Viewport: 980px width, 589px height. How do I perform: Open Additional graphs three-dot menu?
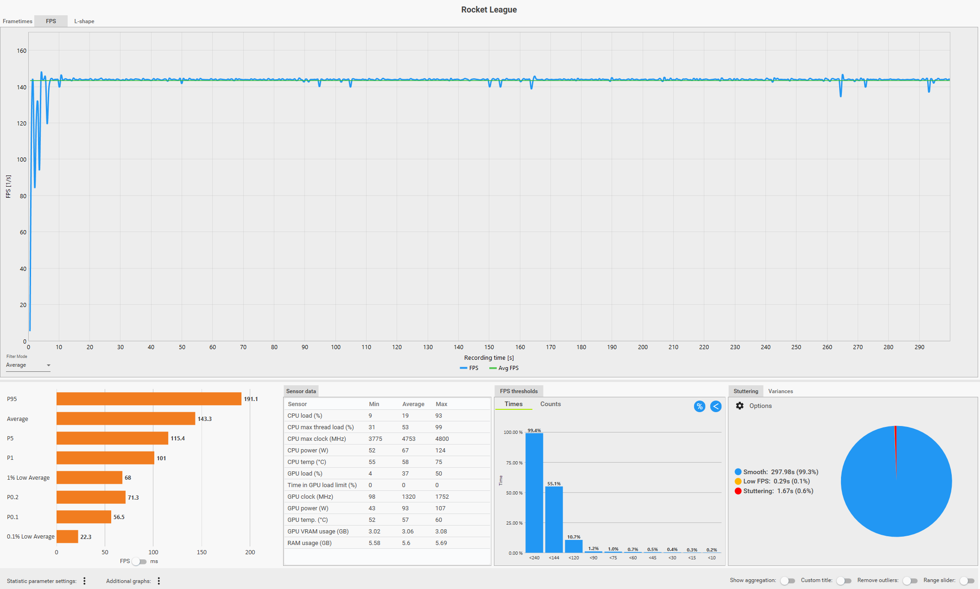[158, 581]
